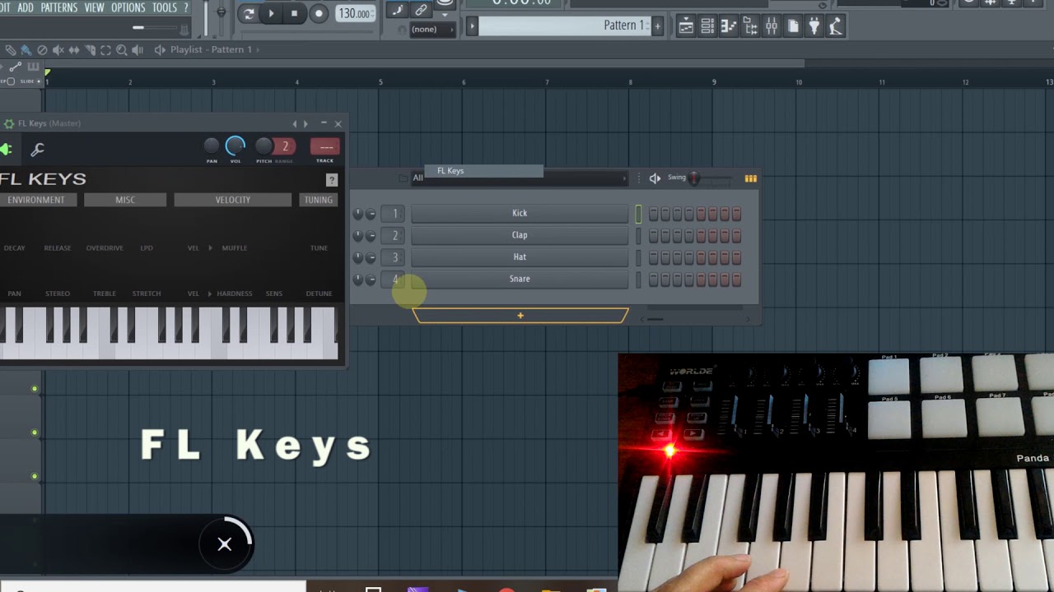This screenshot has width=1054, height=592.
Task: Toggle the Kick channel select indicator
Action: click(x=638, y=214)
